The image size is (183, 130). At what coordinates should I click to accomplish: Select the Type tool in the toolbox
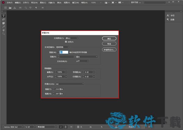click(3, 16)
